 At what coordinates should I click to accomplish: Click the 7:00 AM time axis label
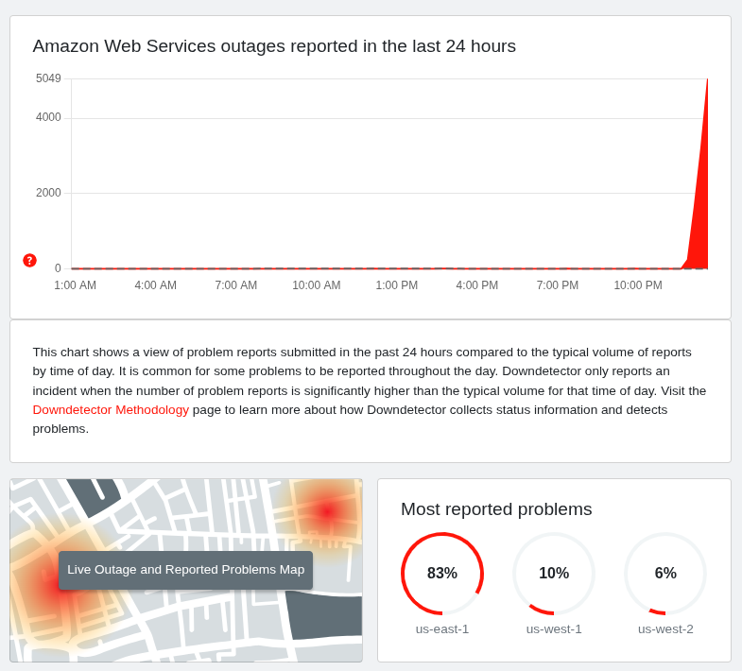click(x=236, y=285)
